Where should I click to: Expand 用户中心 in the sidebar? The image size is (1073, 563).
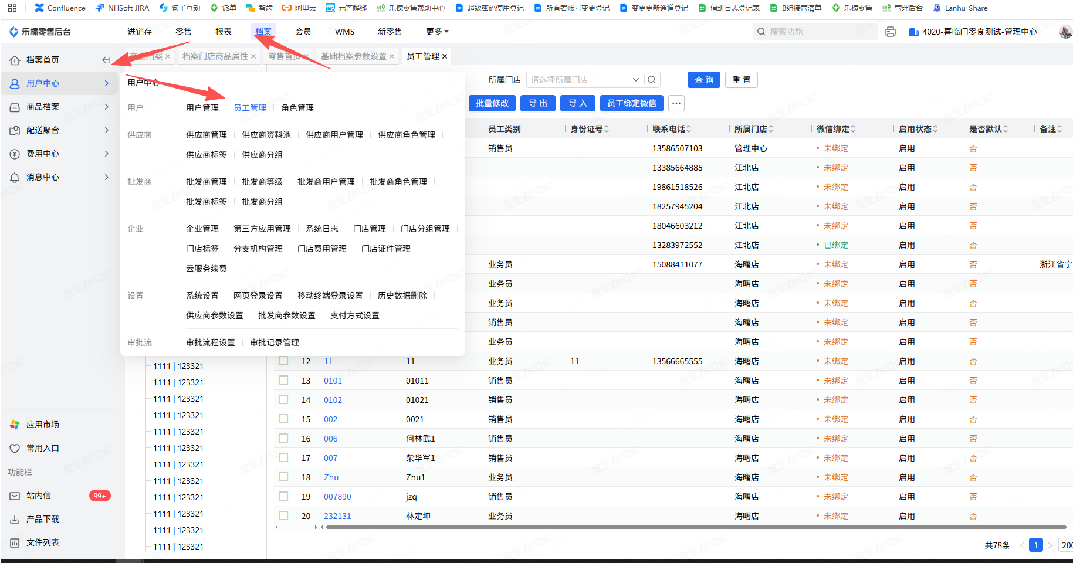59,83
